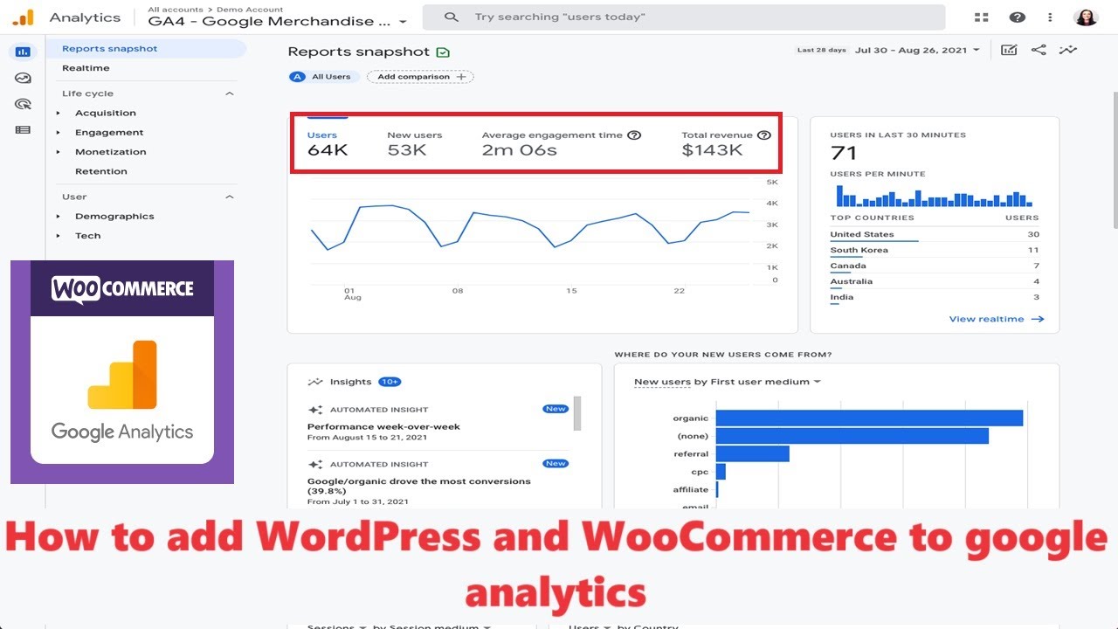Show info for Total revenue
Viewport: 1118px width, 629px height.
(764, 135)
